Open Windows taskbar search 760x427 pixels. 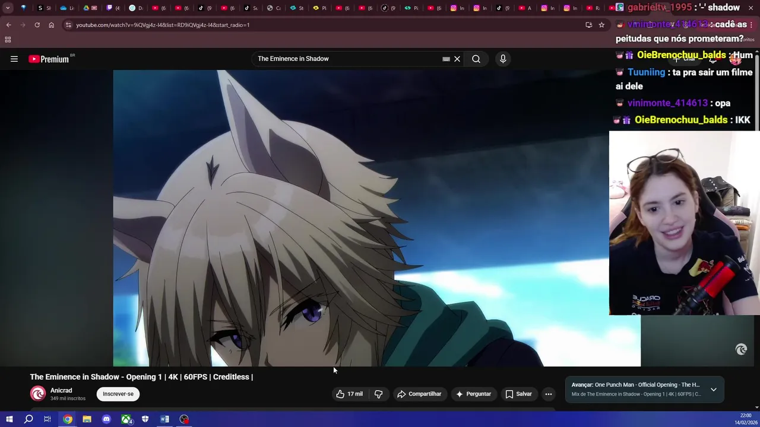(x=28, y=419)
